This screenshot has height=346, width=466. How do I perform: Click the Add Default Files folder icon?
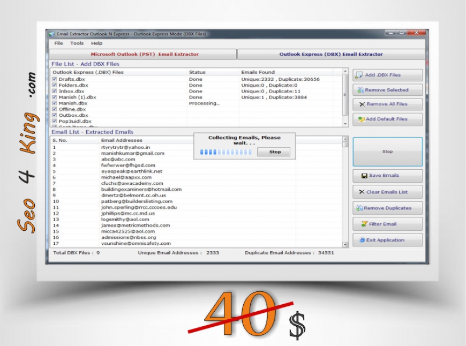[x=362, y=119]
